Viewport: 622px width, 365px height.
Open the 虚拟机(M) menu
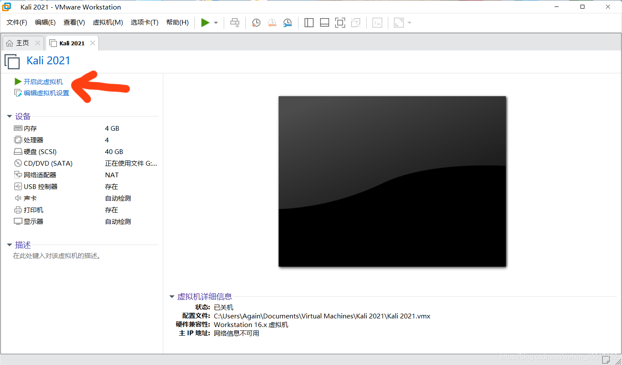coord(108,22)
